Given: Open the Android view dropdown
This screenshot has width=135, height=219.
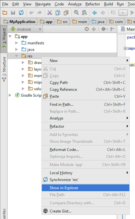Looking at the screenshot, I should coord(26,29).
